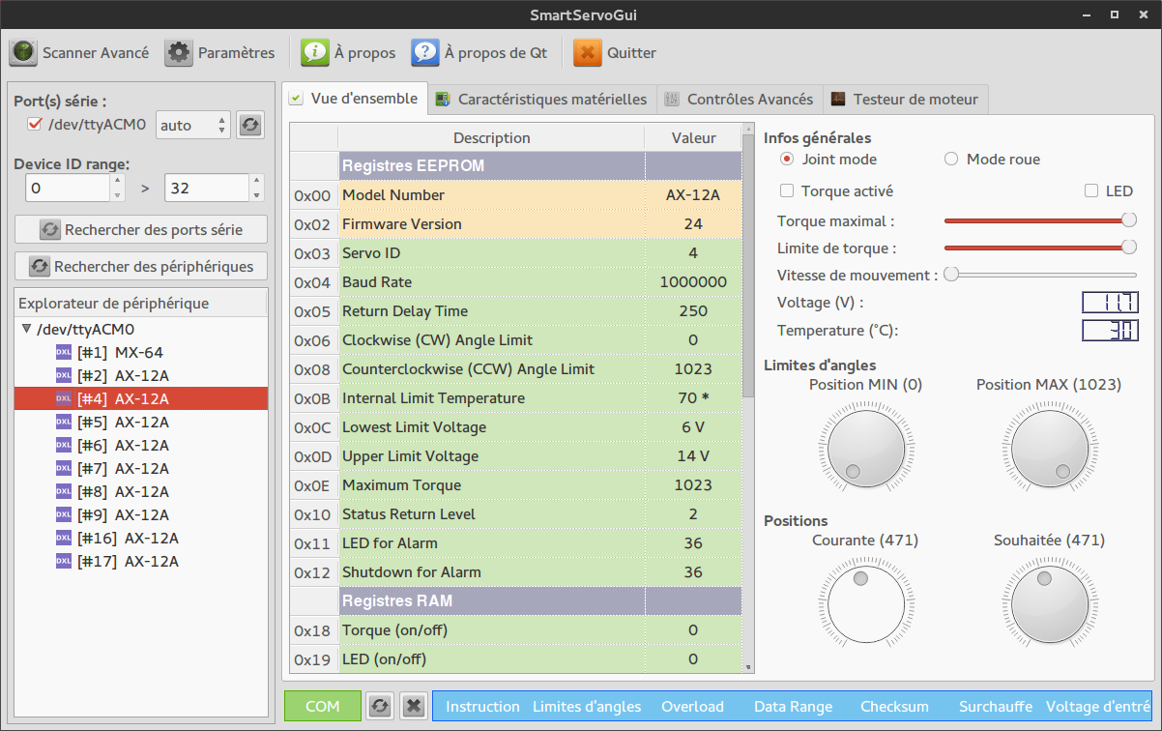The image size is (1162, 731).
Task: Decrease Device ID range minimum value
Action: pyautogui.click(x=117, y=194)
